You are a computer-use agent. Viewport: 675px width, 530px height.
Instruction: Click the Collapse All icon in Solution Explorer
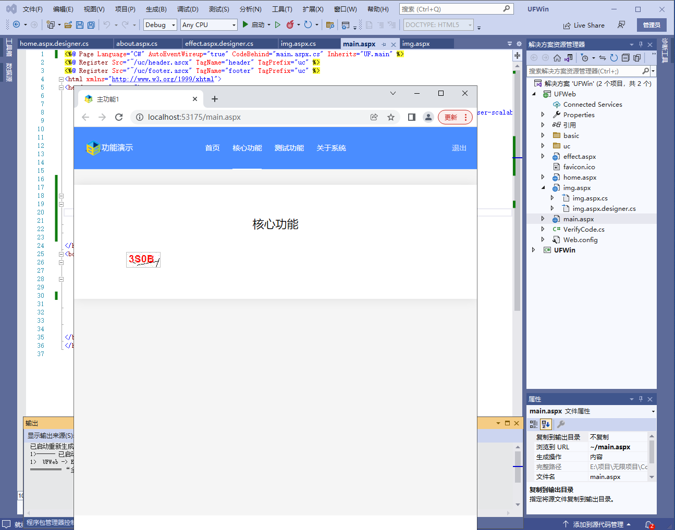pyautogui.click(x=625, y=58)
